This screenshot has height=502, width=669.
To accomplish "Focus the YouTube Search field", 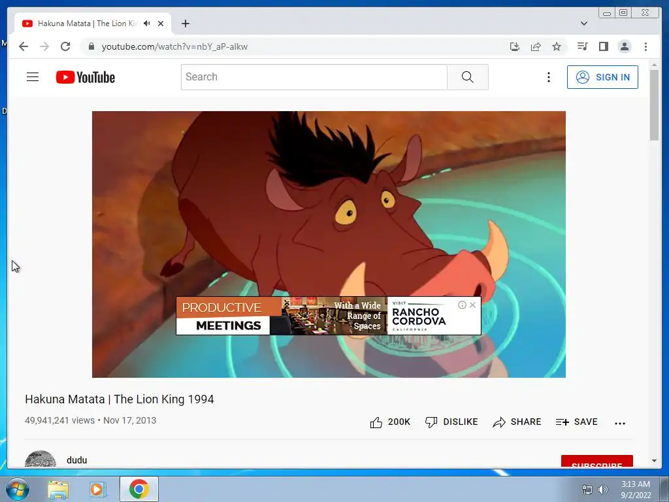I will 314,77.
